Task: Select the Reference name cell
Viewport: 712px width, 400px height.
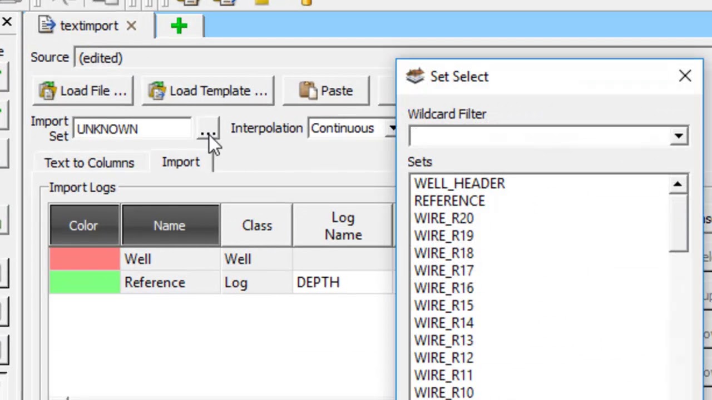Action: [170, 282]
